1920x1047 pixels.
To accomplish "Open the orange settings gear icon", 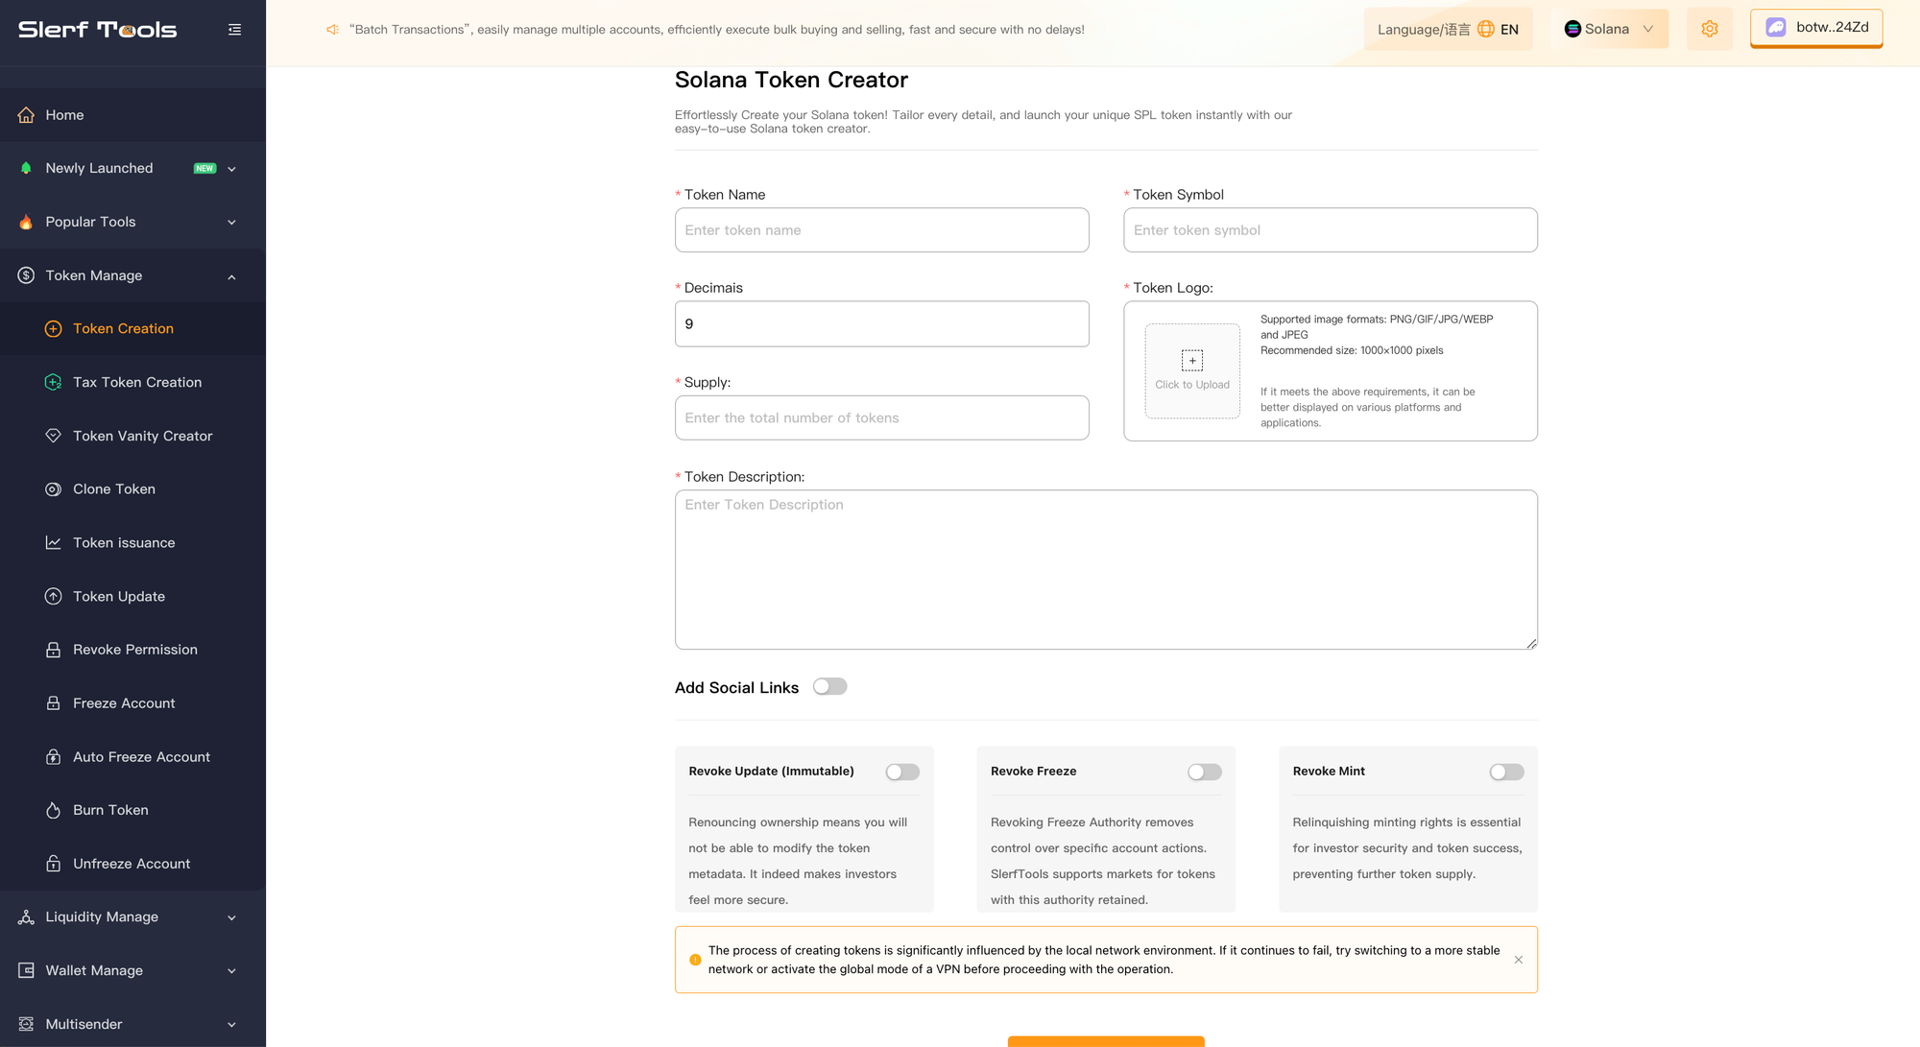I will (x=1709, y=29).
